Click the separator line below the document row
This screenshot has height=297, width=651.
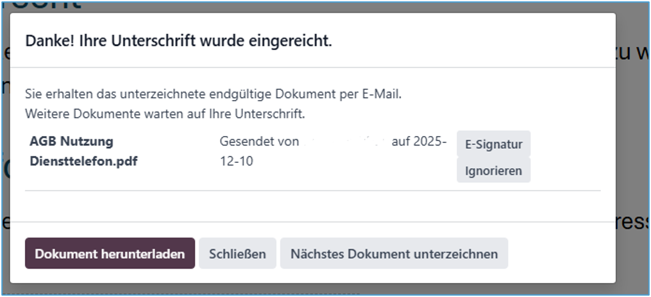[312, 191]
